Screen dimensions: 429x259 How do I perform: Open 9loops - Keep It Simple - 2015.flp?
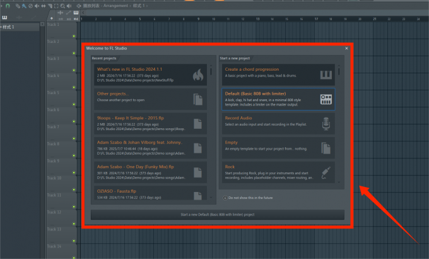(151, 124)
